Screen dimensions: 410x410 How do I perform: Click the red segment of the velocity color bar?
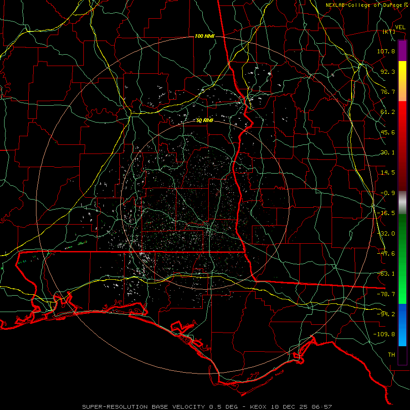pyautogui.click(x=402, y=146)
